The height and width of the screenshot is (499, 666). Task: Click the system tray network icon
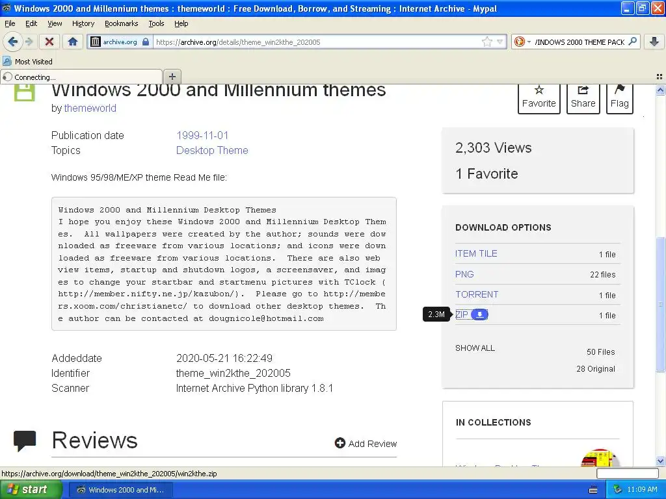(x=617, y=490)
